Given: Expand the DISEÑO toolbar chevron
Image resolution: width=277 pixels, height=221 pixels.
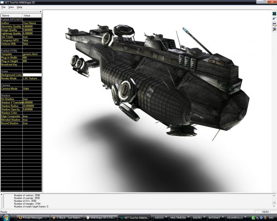Looking at the screenshot, I should 204,217.
